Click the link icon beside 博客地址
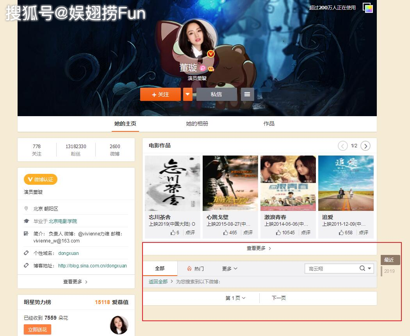 click(x=26, y=265)
